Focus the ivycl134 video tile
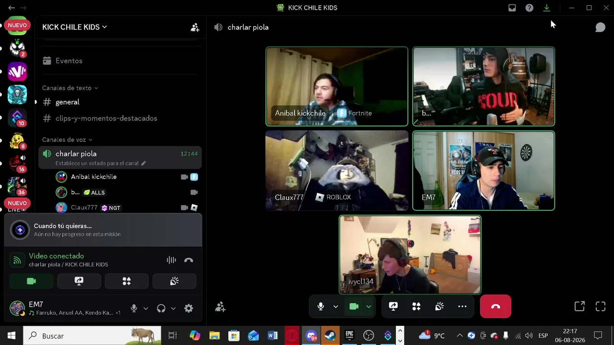614x345 pixels. tap(410, 254)
